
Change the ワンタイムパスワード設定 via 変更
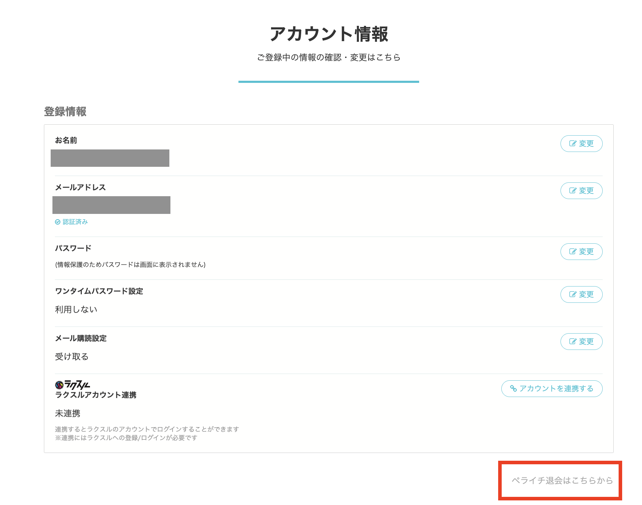pyautogui.click(x=581, y=294)
